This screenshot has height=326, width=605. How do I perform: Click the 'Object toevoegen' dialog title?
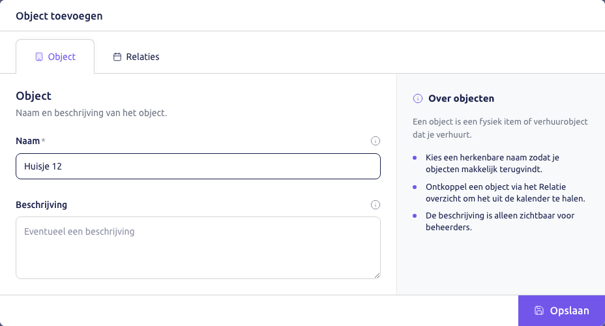(59, 16)
